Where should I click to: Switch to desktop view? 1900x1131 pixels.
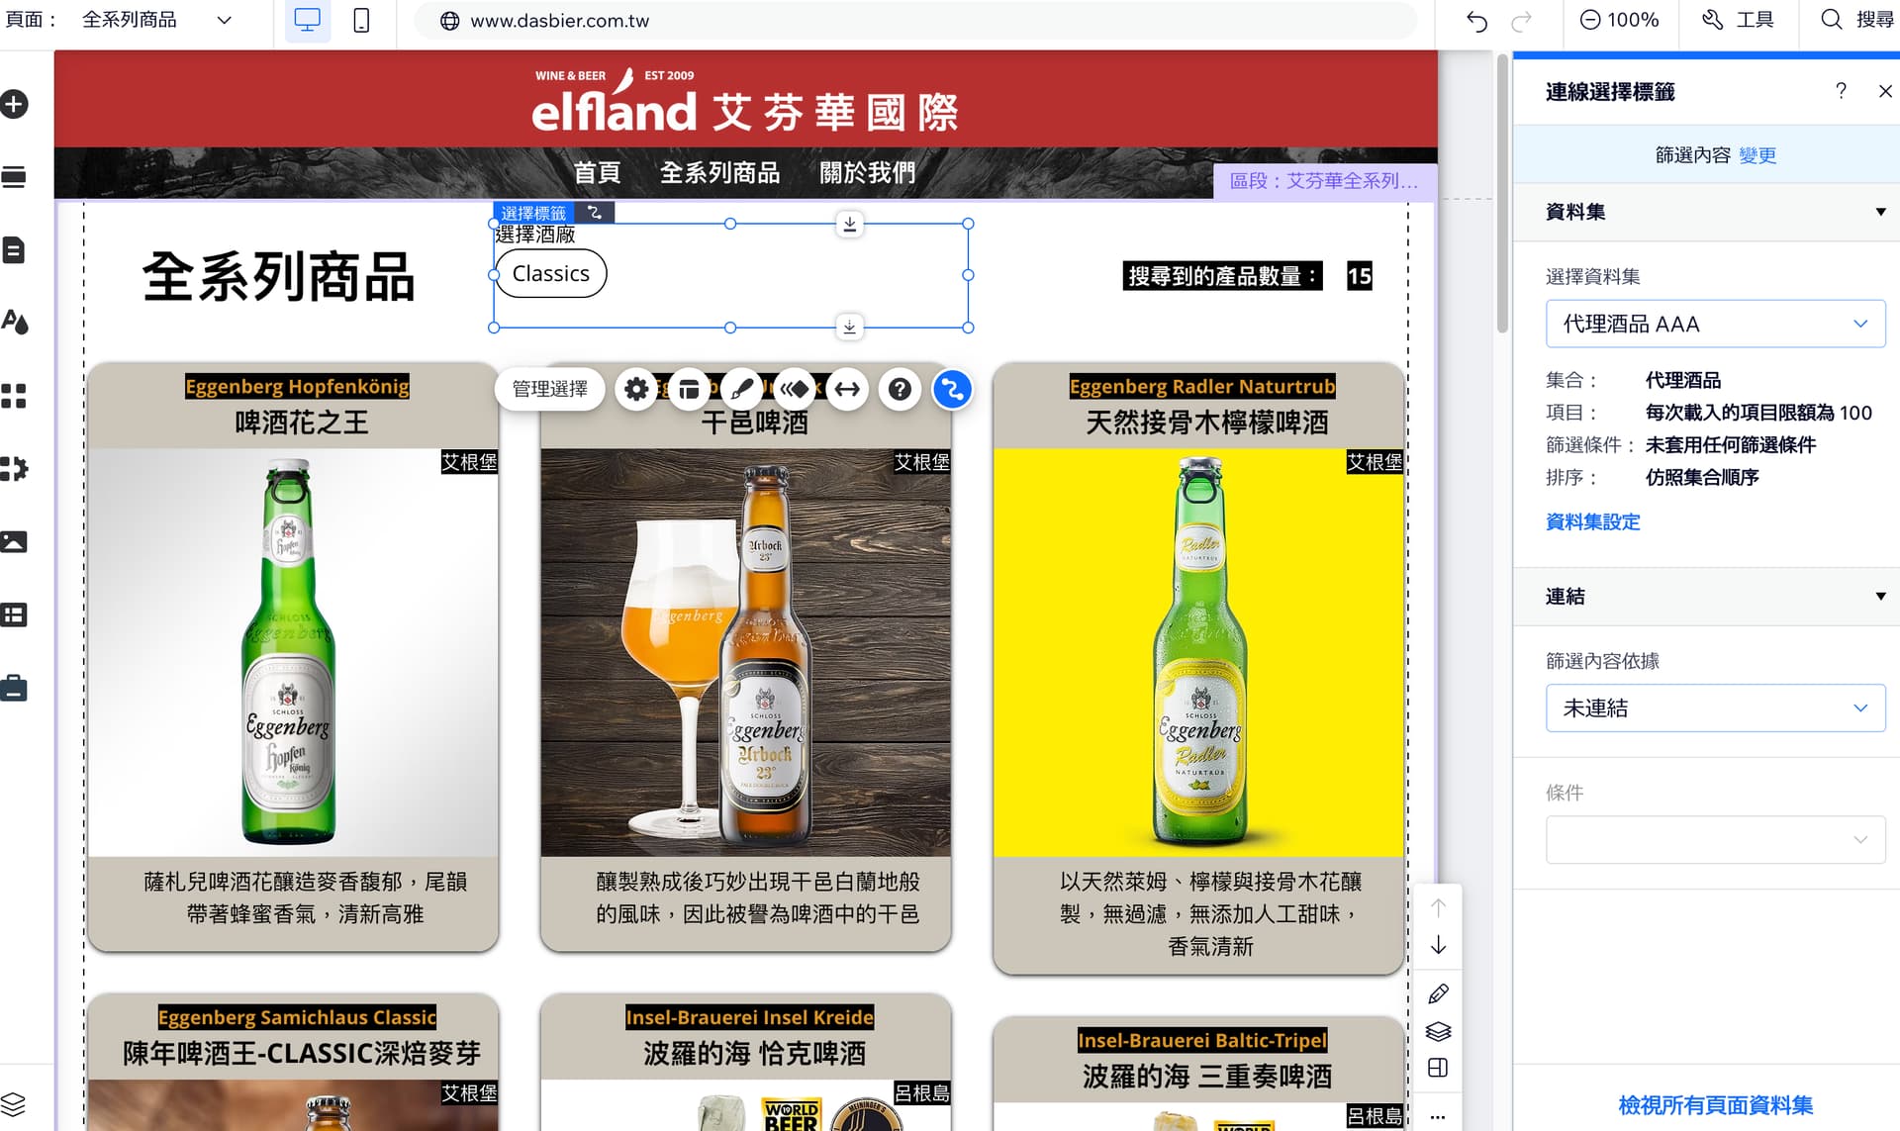pyautogui.click(x=308, y=21)
